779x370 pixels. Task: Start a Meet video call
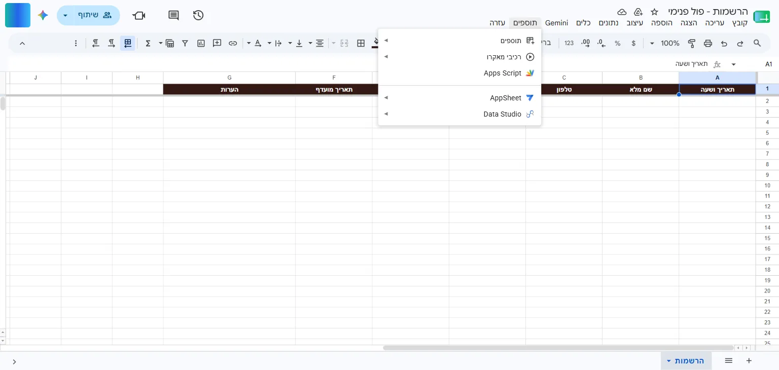tap(139, 16)
